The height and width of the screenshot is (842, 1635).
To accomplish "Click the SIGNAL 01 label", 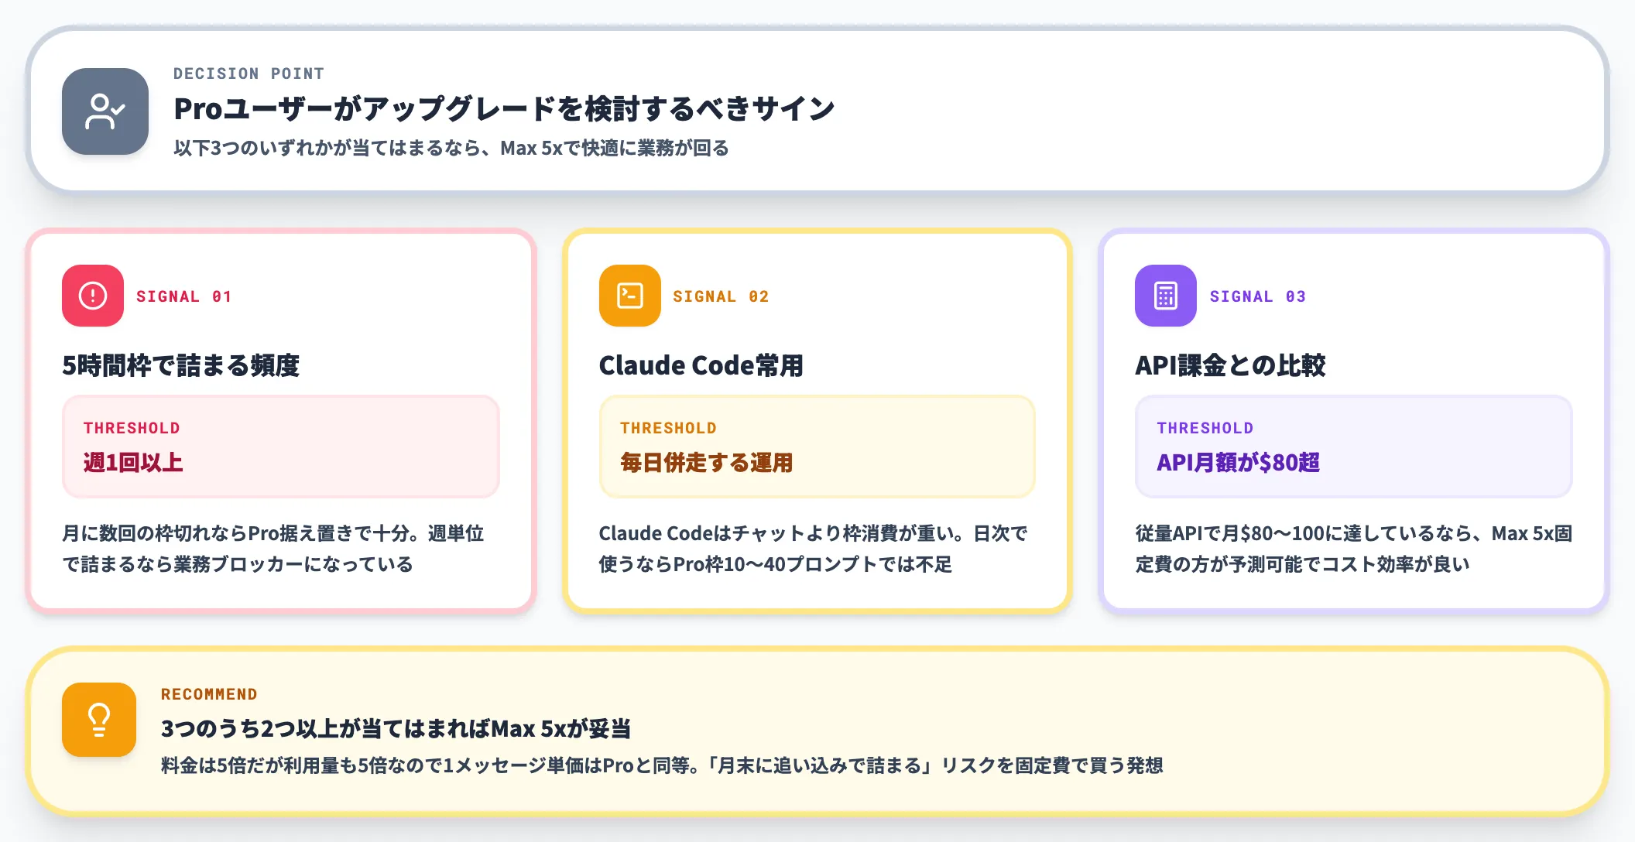I will (183, 296).
